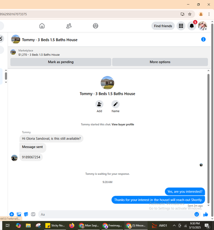
Task: Switch to the Mian Saqi Chrome window
Action: [89, 225]
